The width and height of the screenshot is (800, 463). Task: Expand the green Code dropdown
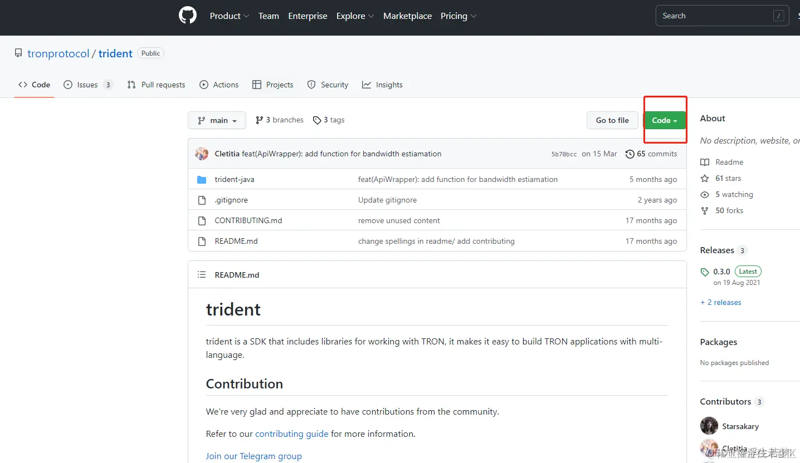(664, 120)
